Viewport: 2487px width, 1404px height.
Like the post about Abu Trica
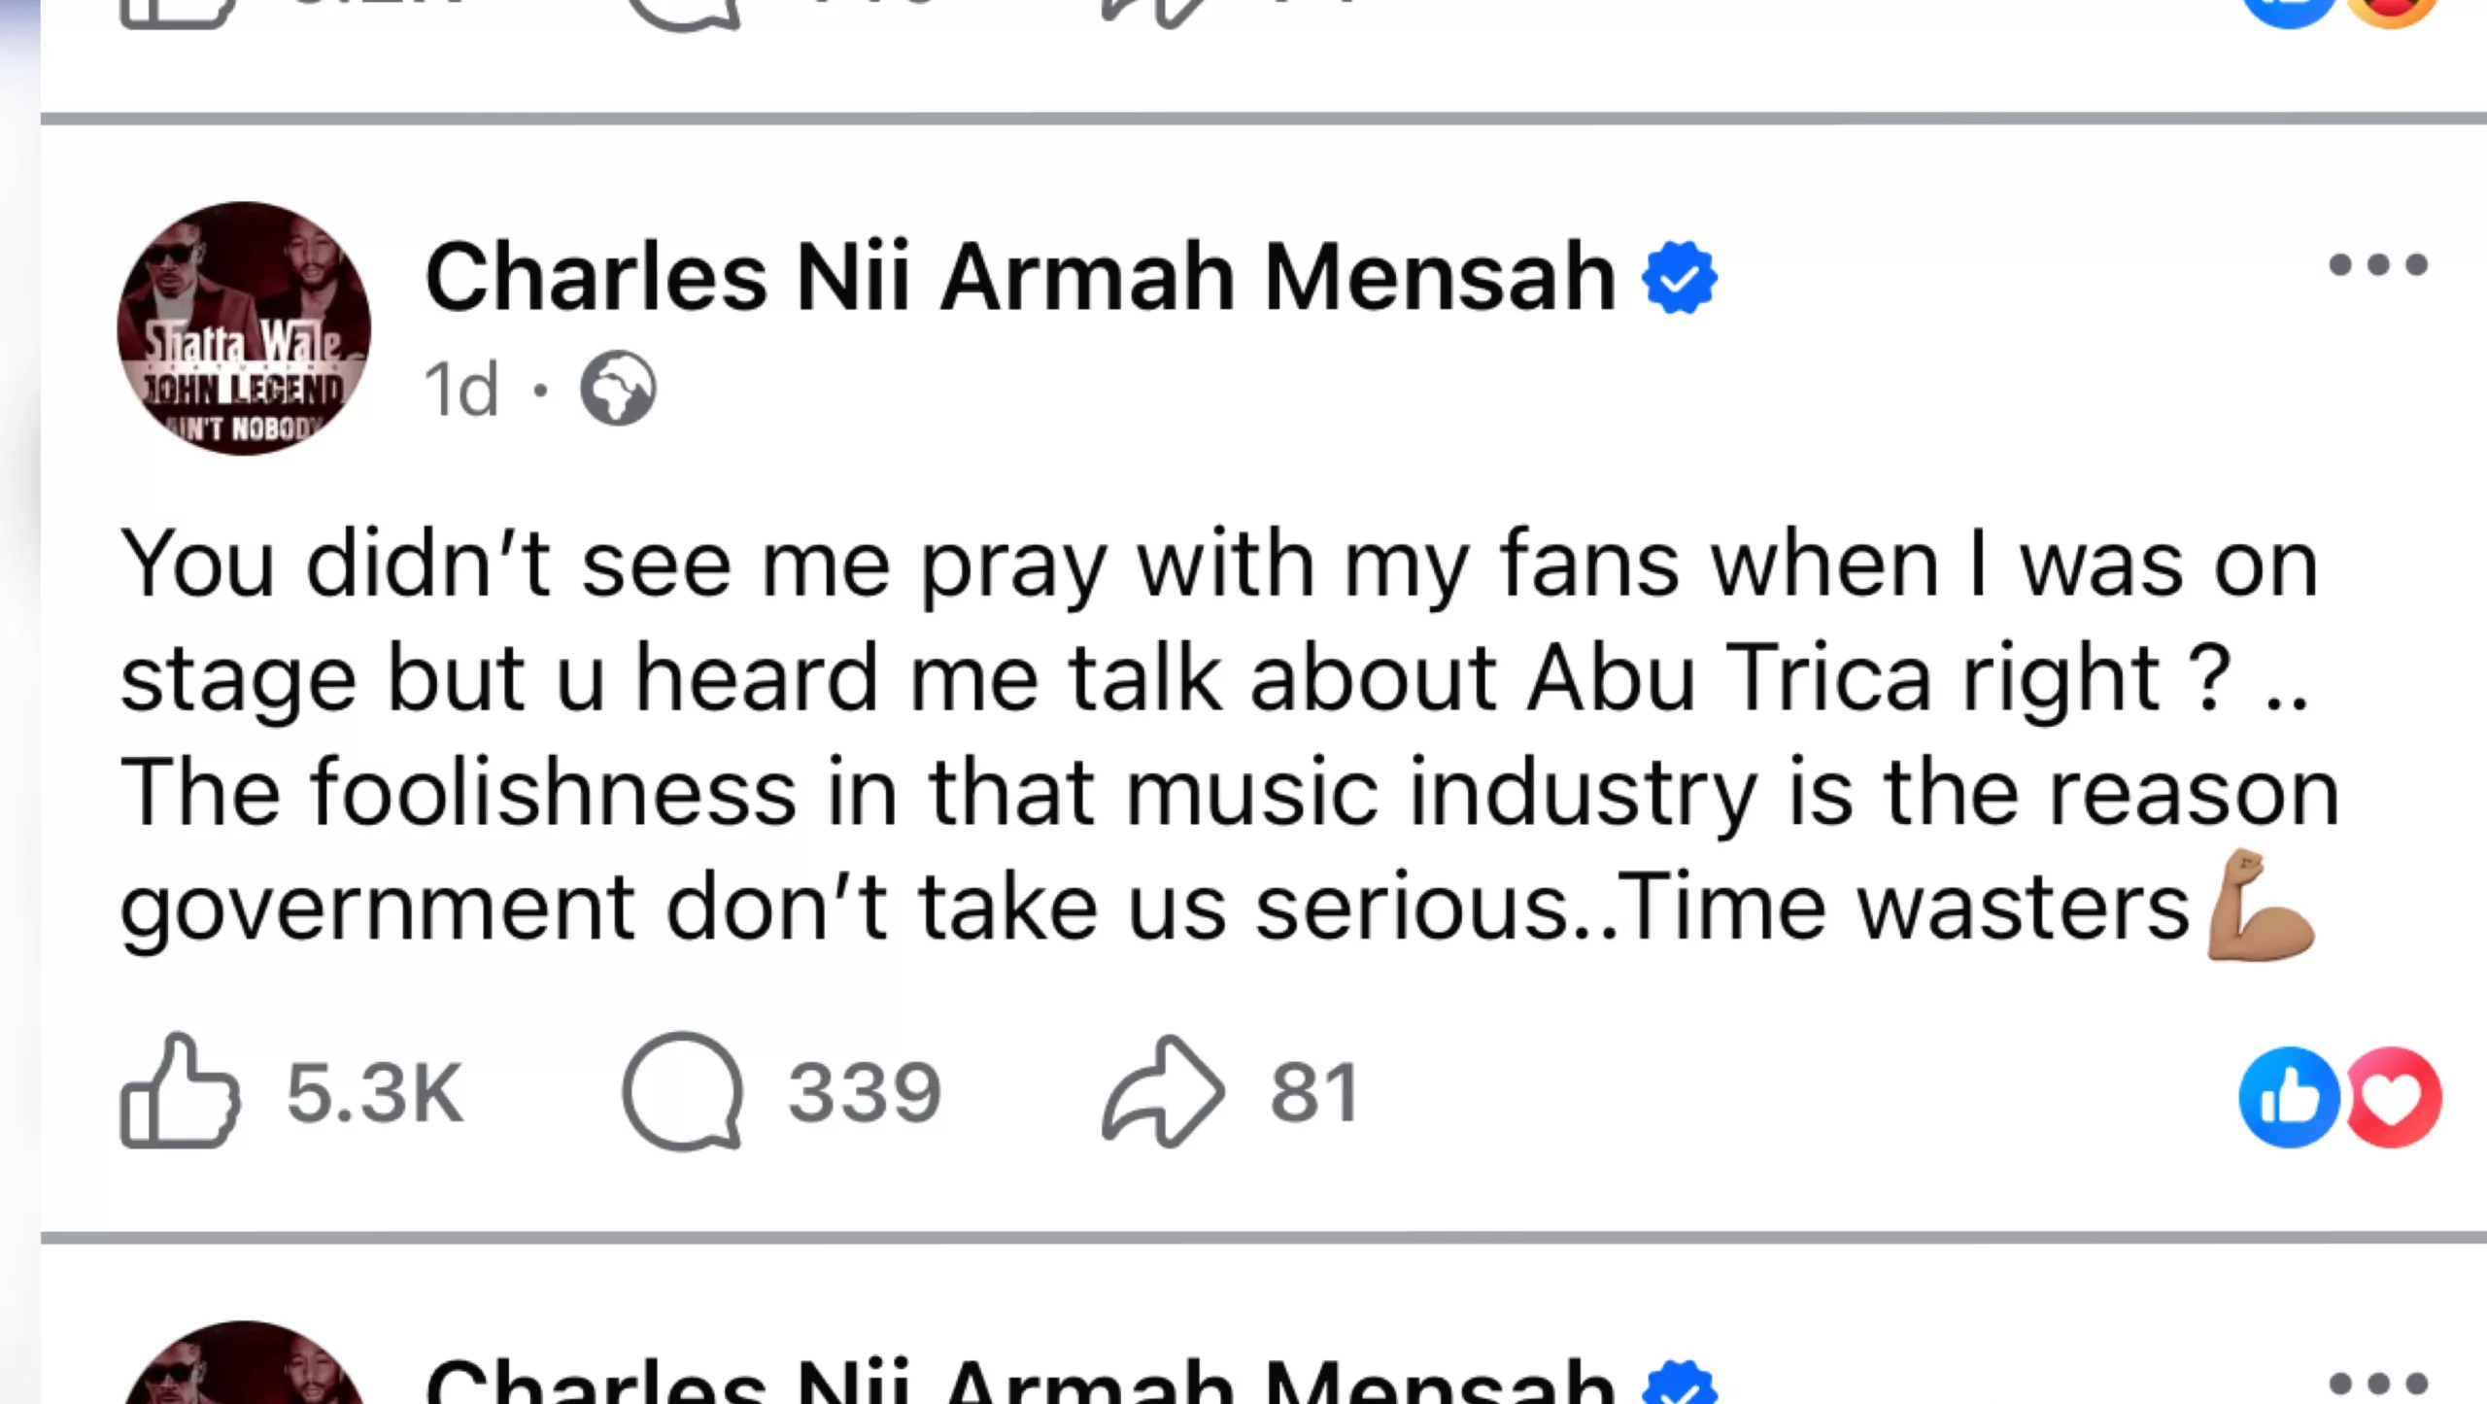[x=180, y=1092]
